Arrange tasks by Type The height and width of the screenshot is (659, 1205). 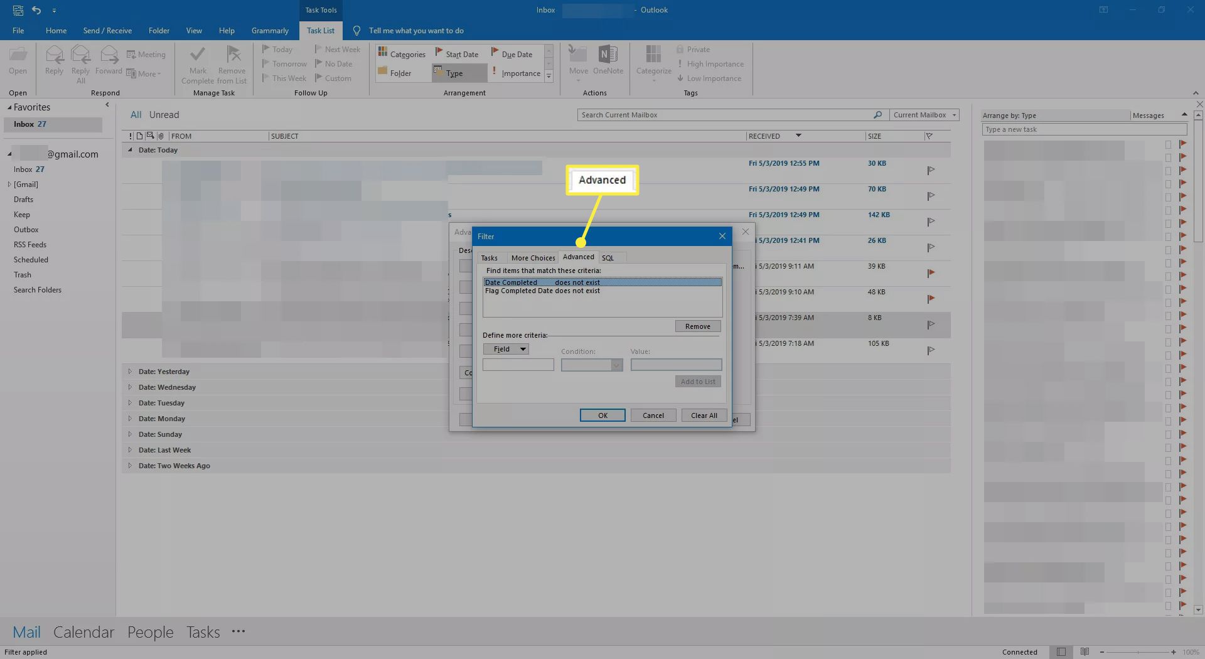pos(459,73)
